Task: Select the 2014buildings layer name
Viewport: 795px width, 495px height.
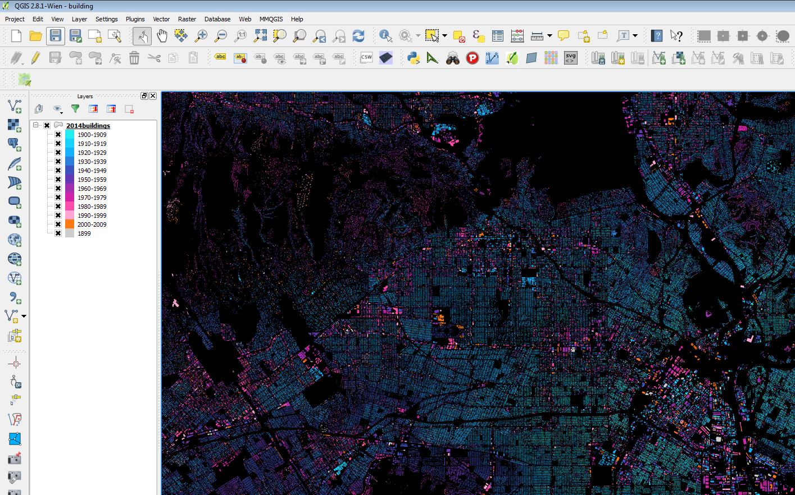Action: [x=88, y=126]
